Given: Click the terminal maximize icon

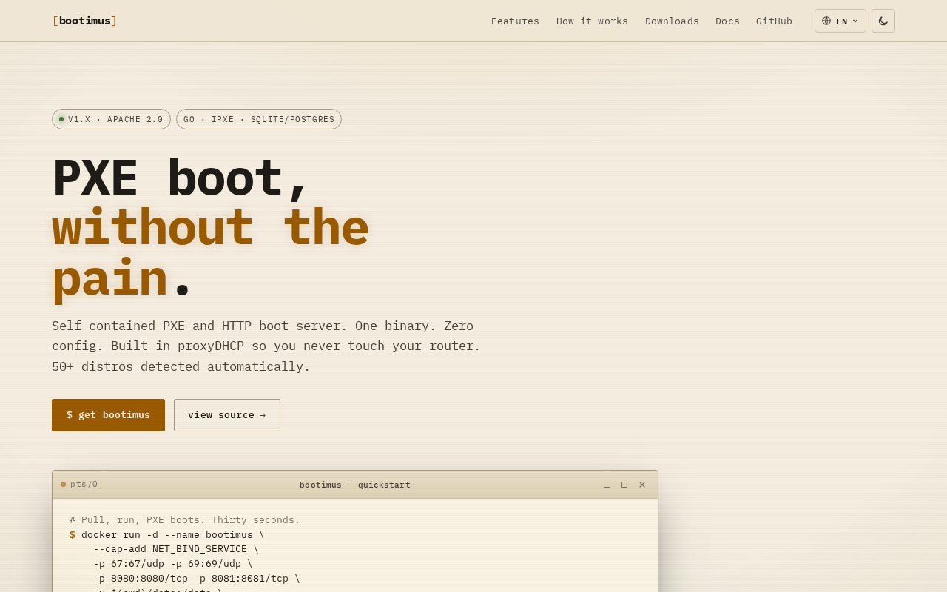Looking at the screenshot, I should (624, 485).
